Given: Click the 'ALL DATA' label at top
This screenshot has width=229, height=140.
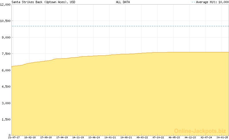Looking at the screenshot, I should pyautogui.click(x=123, y=2).
